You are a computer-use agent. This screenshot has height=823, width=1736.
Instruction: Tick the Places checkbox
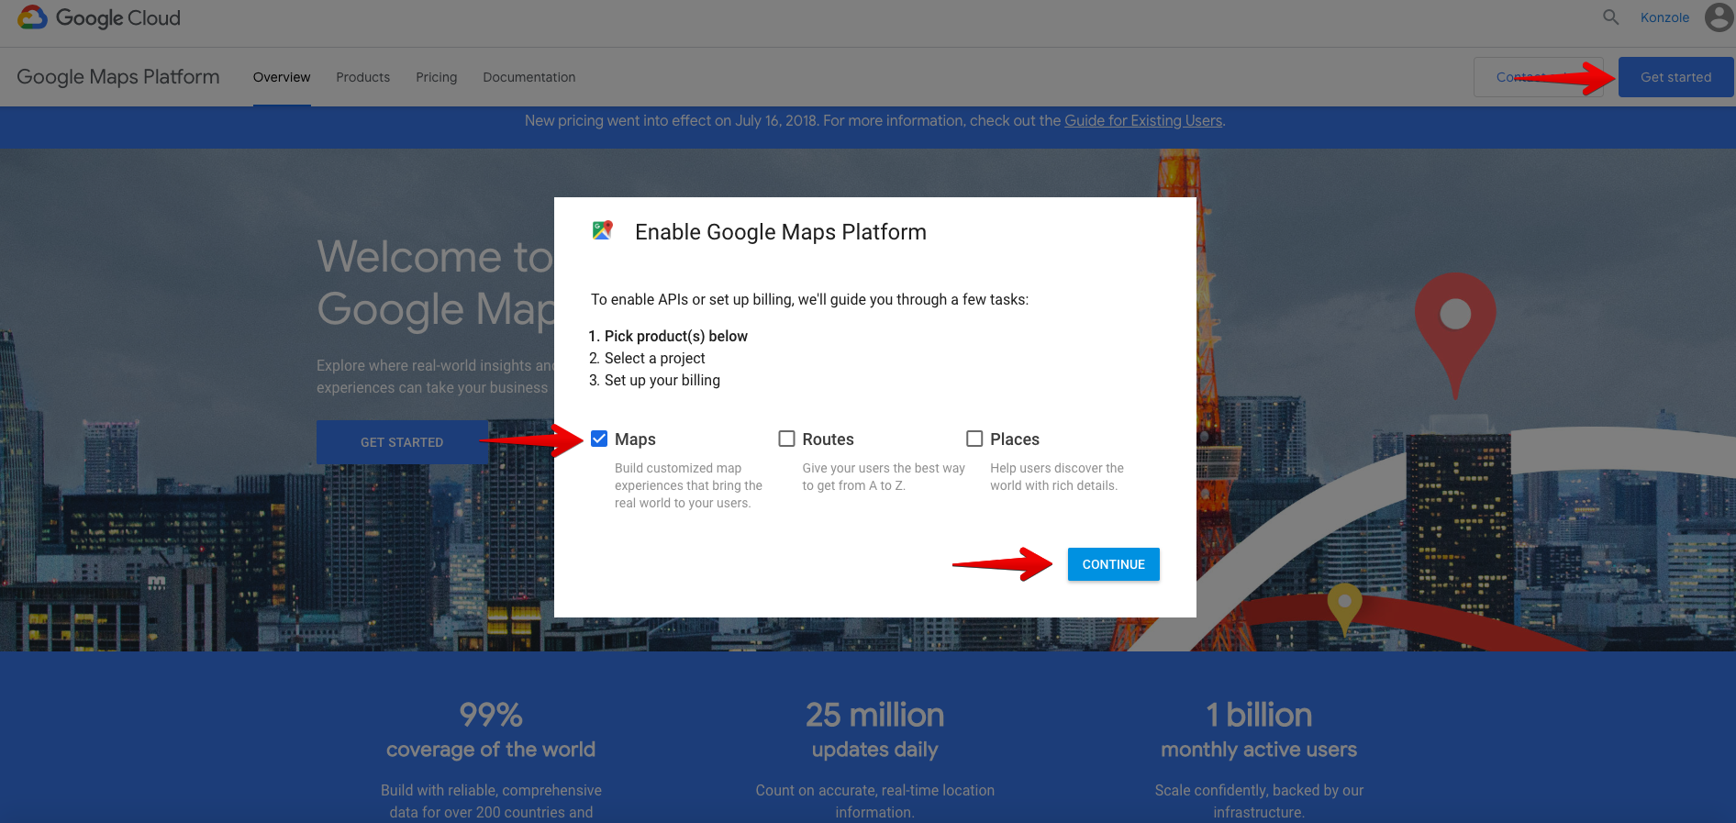[974, 439]
